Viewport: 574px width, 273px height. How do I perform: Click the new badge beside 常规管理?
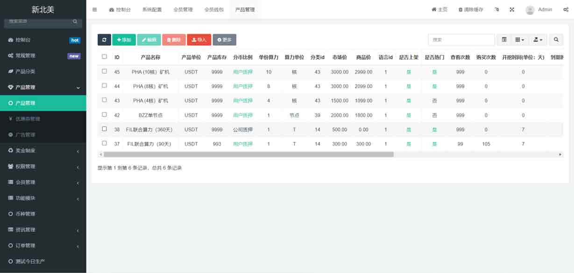[x=74, y=56]
